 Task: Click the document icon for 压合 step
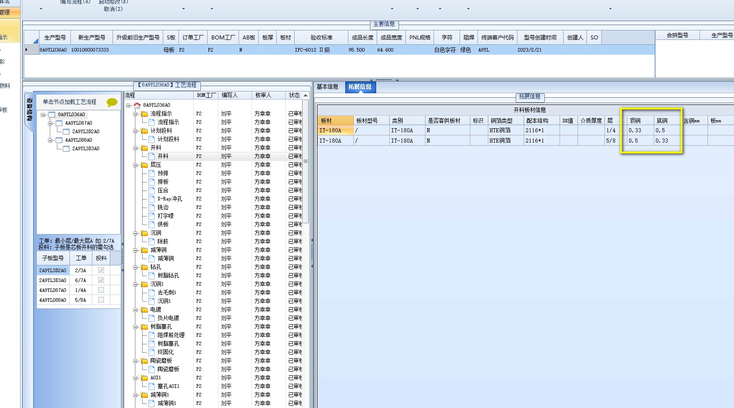(152, 191)
